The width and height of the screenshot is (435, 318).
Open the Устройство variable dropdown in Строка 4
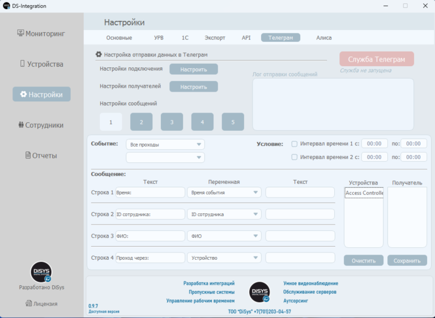click(x=224, y=258)
